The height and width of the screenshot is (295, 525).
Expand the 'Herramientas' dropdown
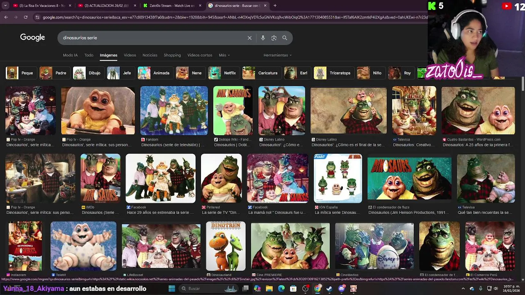(277, 55)
